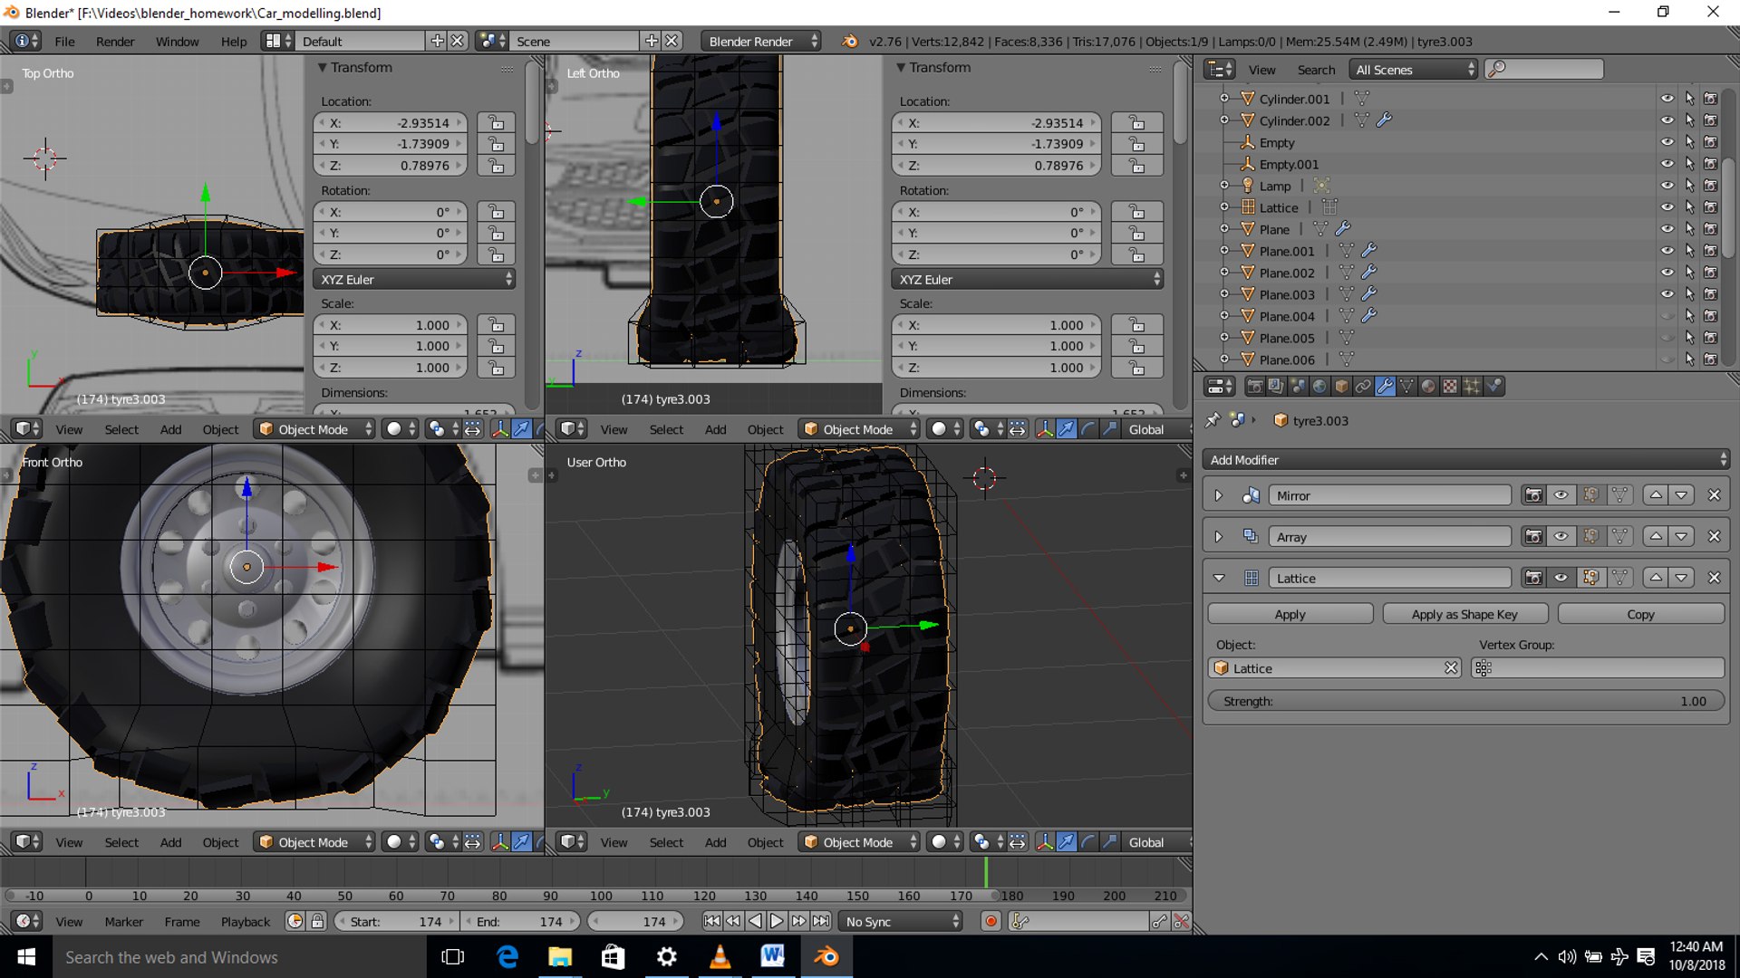Open the Object properties tab cube icon
This screenshot has width=1740, height=978.
[1341, 386]
